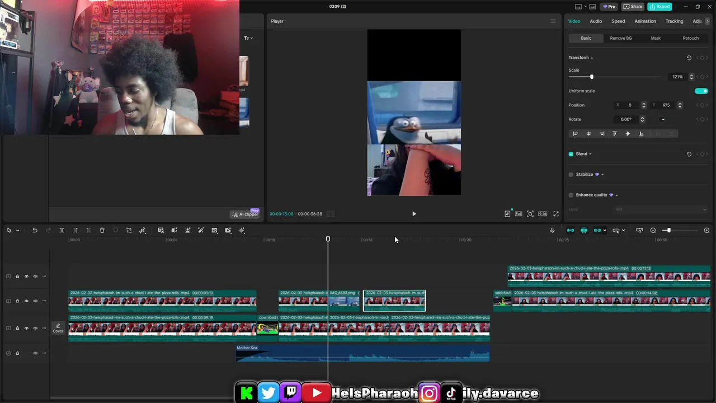Open fullscreen preview in the Player
Screen dimensions: 716x403
point(556,214)
